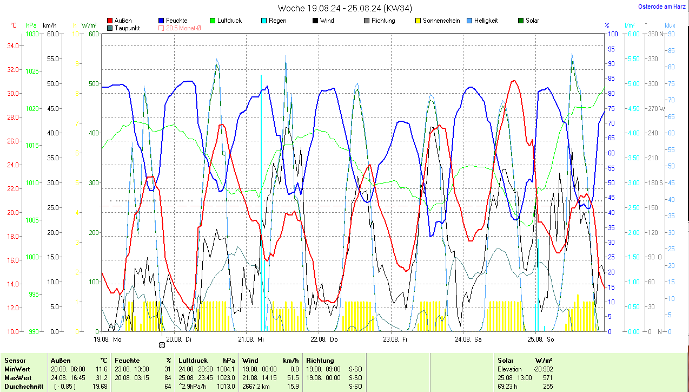Select the Taupunkt legend square
The image size is (689, 392).
point(110,28)
